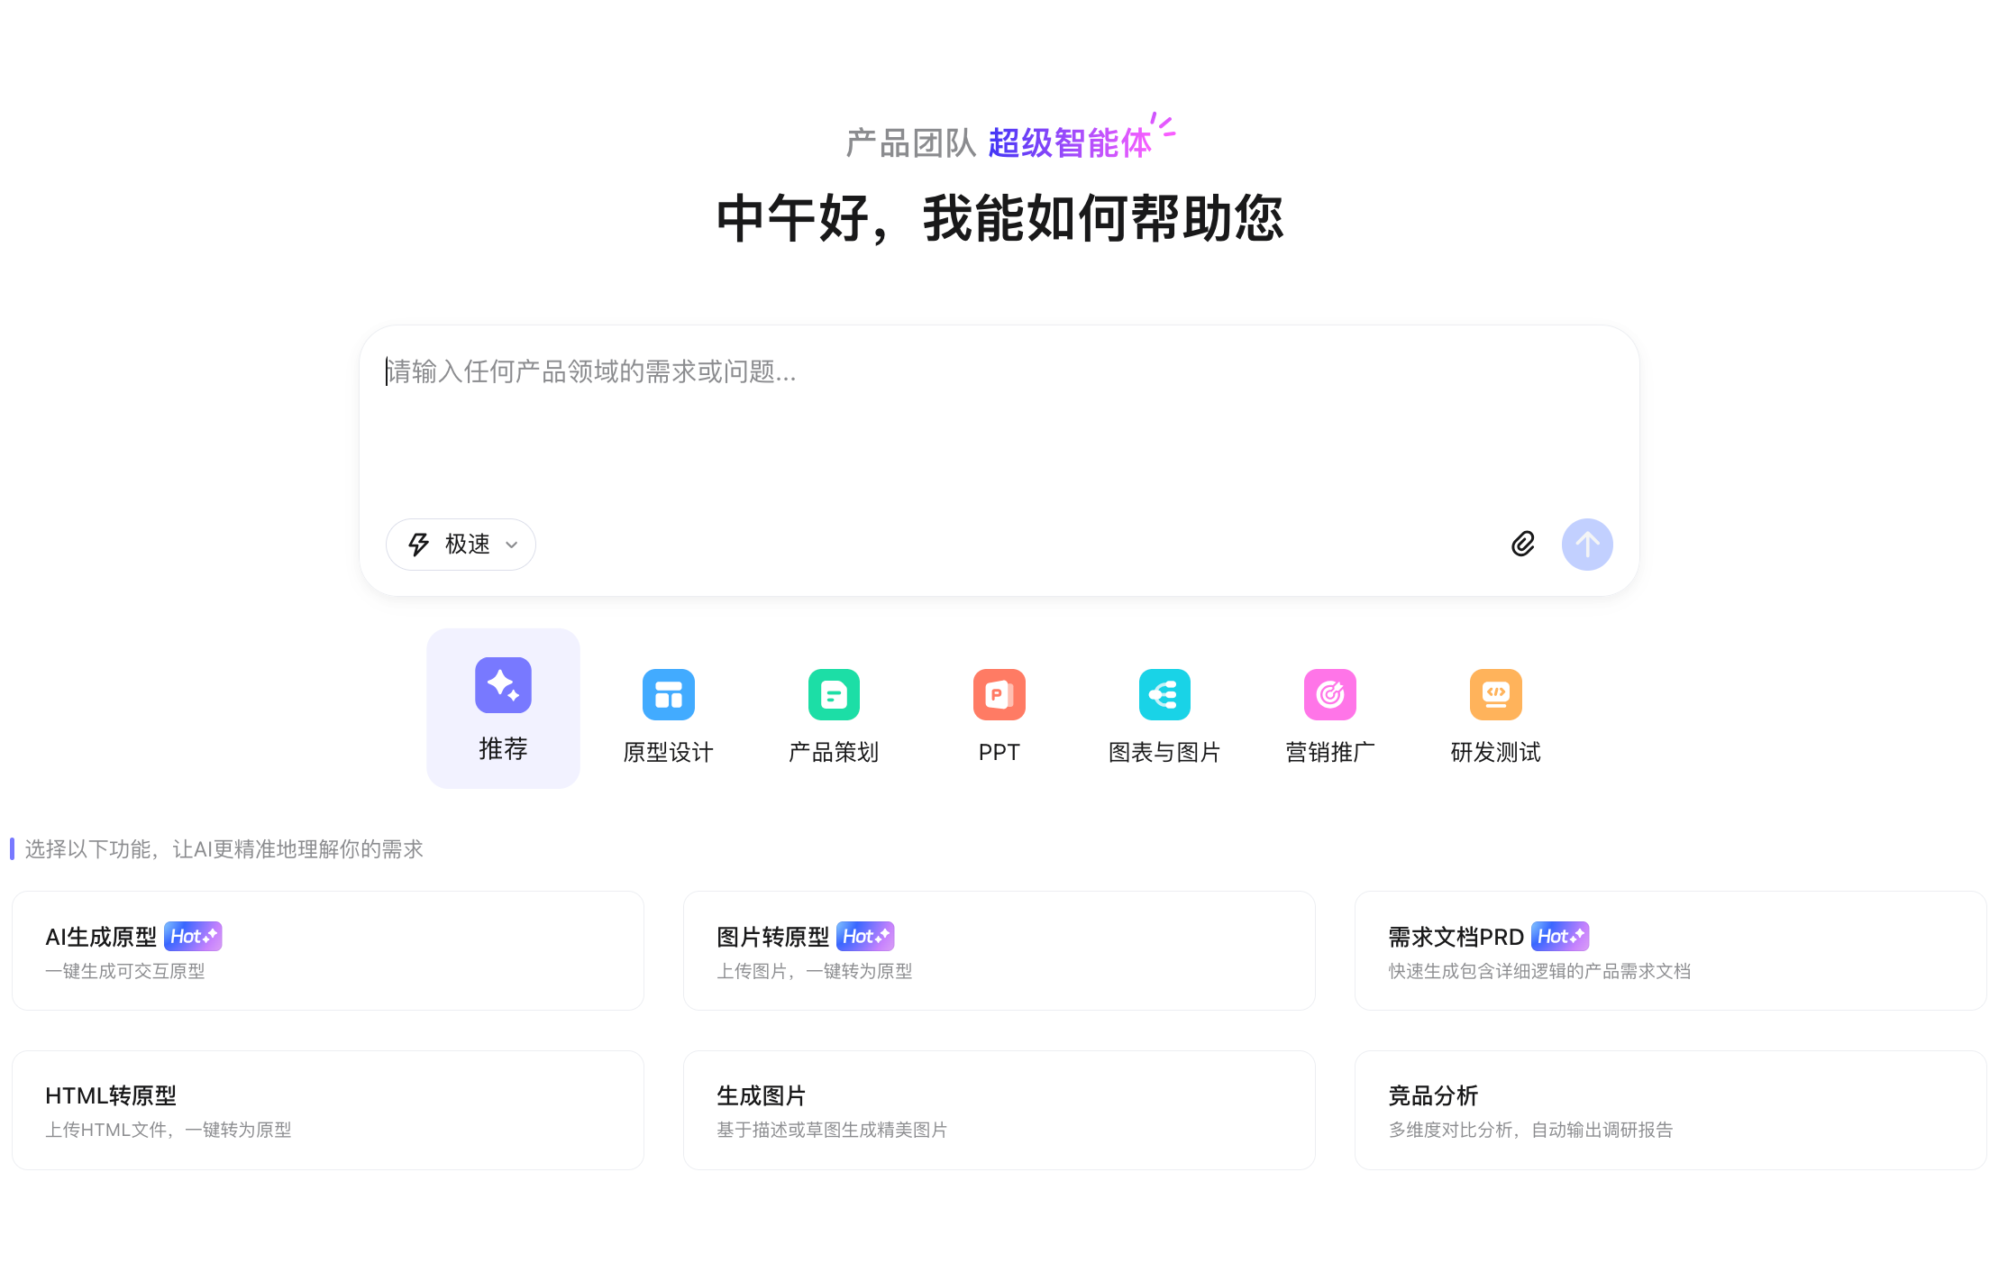Viewport: 1999px width, 1264px height.
Task: Select the 需求文档PRD card
Action: tap(1670, 951)
